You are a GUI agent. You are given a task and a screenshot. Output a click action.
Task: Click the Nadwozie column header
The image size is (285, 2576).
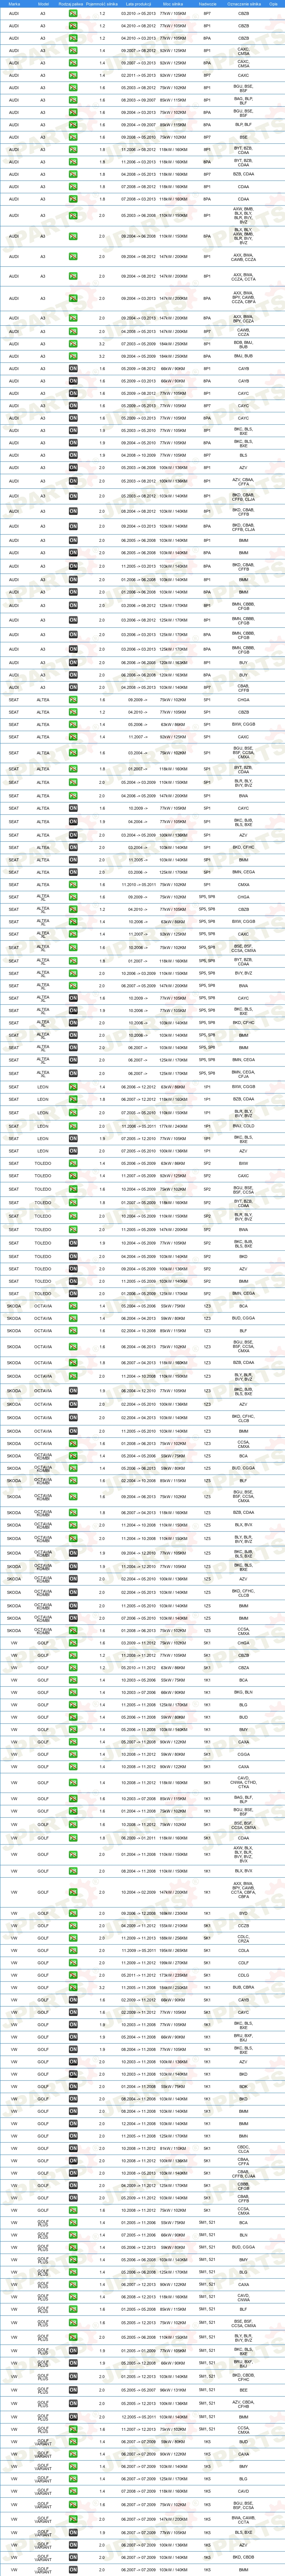(x=207, y=4)
